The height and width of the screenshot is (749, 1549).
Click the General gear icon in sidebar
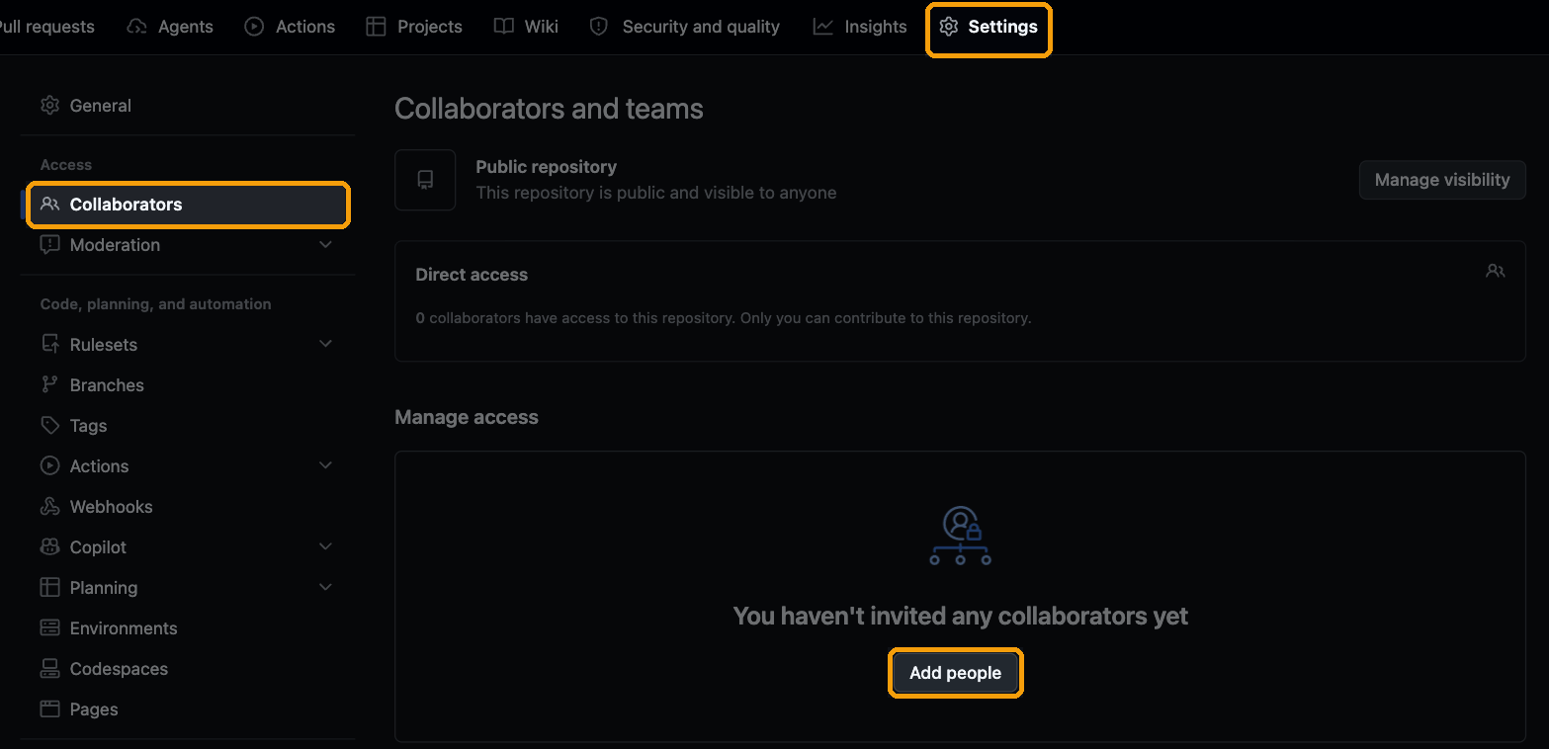(x=49, y=105)
